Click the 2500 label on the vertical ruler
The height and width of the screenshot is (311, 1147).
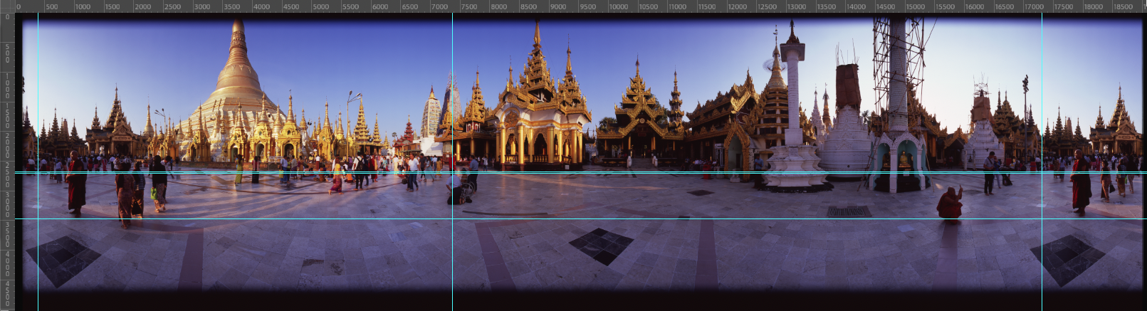pyautogui.click(x=7, y=174)
